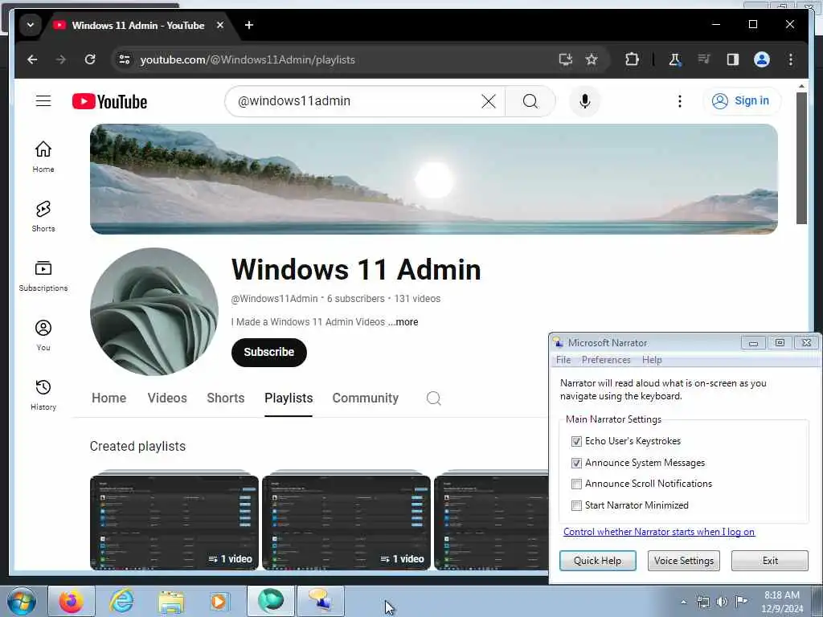
Task: Go back with the browser back arrow
Action: point(32,59)
